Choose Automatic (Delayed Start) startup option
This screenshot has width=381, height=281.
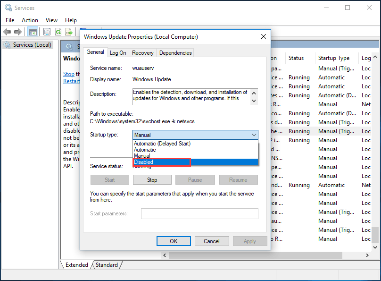(x=195, y=144)
